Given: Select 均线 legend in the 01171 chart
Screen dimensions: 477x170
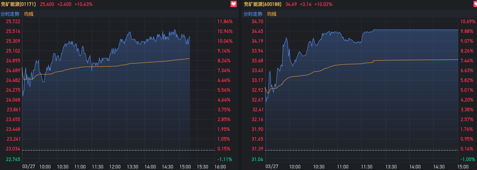Looking at the screenshot, I should pos(29,14).
